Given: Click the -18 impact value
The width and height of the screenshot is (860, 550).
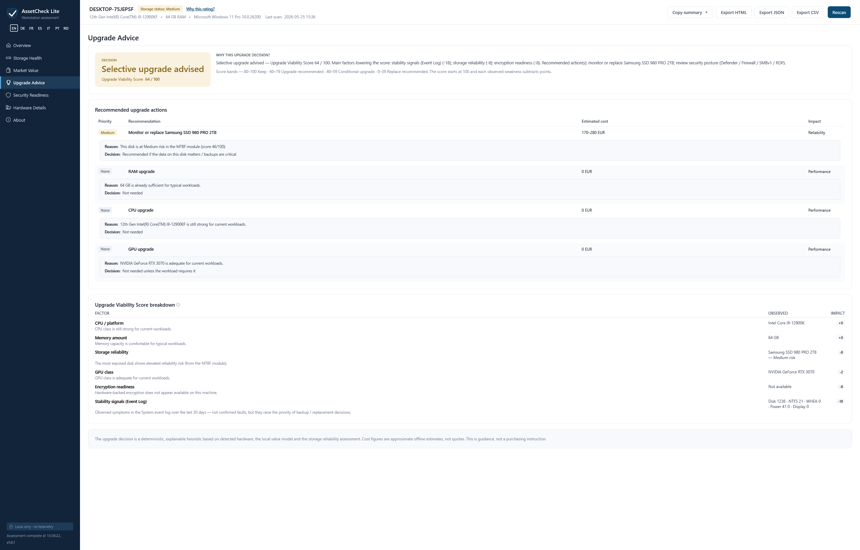Looking at the screenshot, I should pos(840,401).
